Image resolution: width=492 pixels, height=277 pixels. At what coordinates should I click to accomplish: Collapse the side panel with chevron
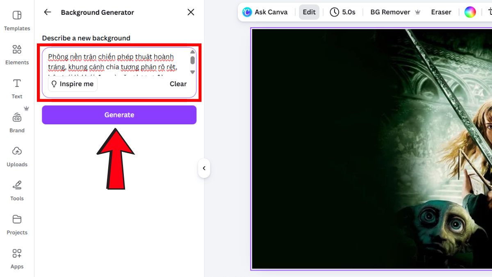(204, 168)
